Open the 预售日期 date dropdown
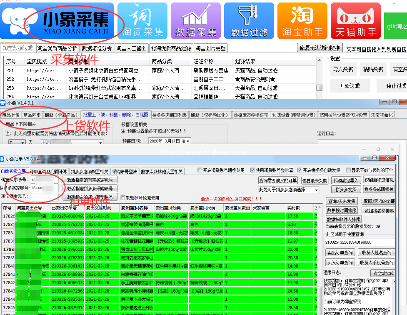 click(188, 141)
